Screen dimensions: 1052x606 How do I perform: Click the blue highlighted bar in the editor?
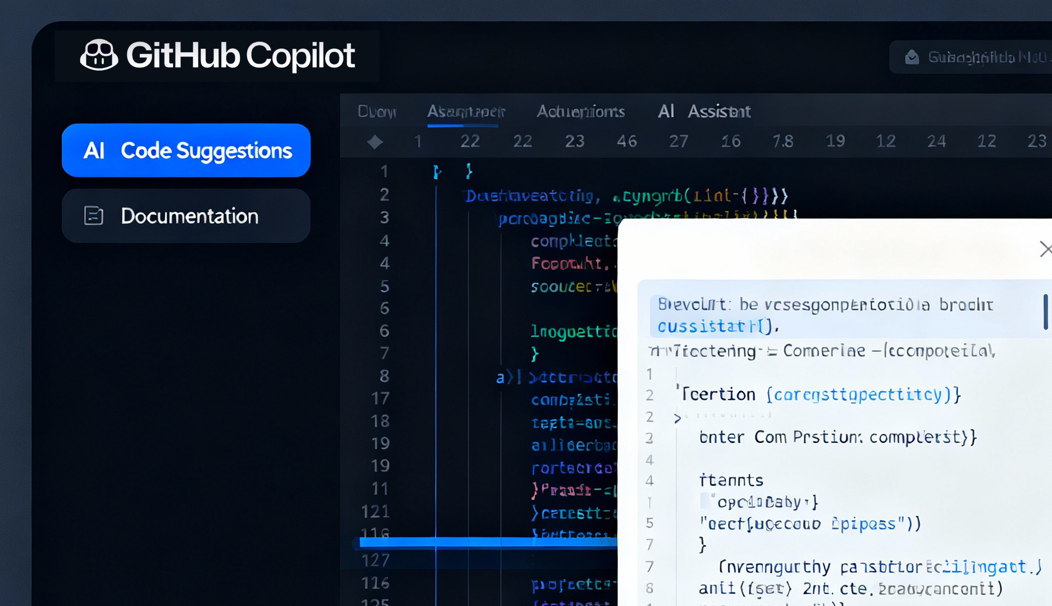point(488,541)
